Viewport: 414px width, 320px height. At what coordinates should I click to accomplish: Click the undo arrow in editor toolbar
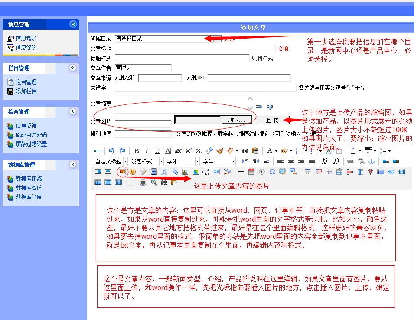[112, 151]
